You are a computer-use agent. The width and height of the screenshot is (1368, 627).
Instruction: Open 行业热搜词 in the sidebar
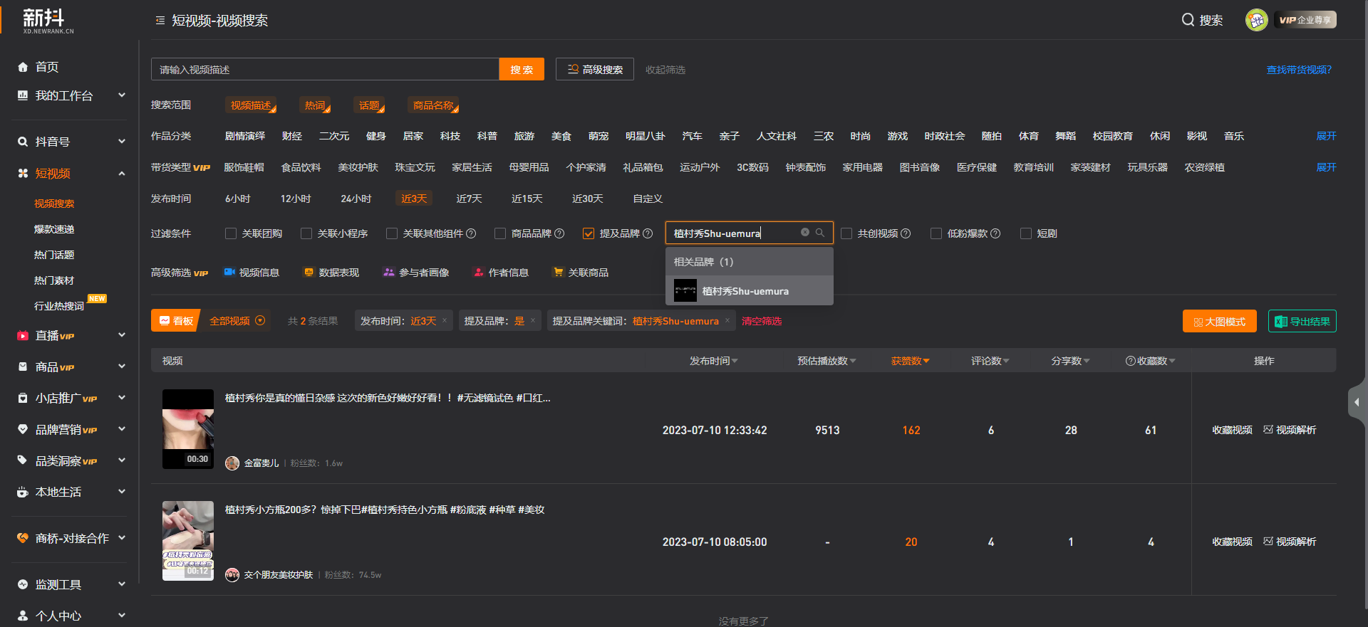59,306
